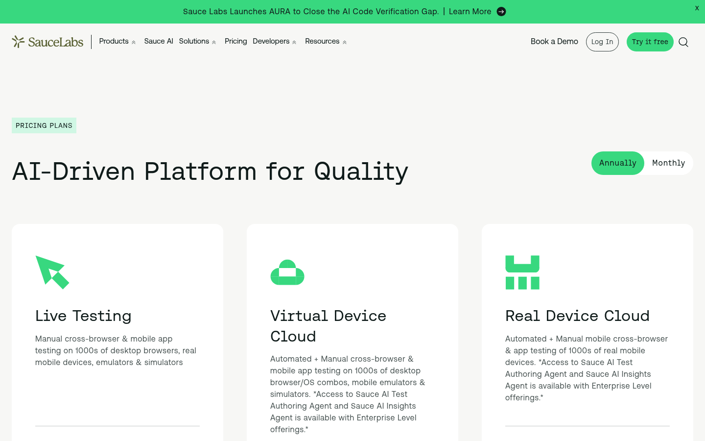Switch billing to Monthly

[x=668, y=163]
